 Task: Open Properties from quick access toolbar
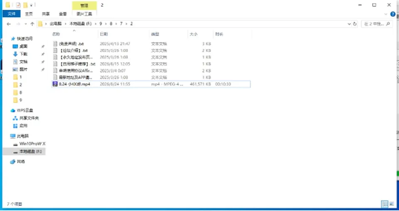[x=18, y=5]
